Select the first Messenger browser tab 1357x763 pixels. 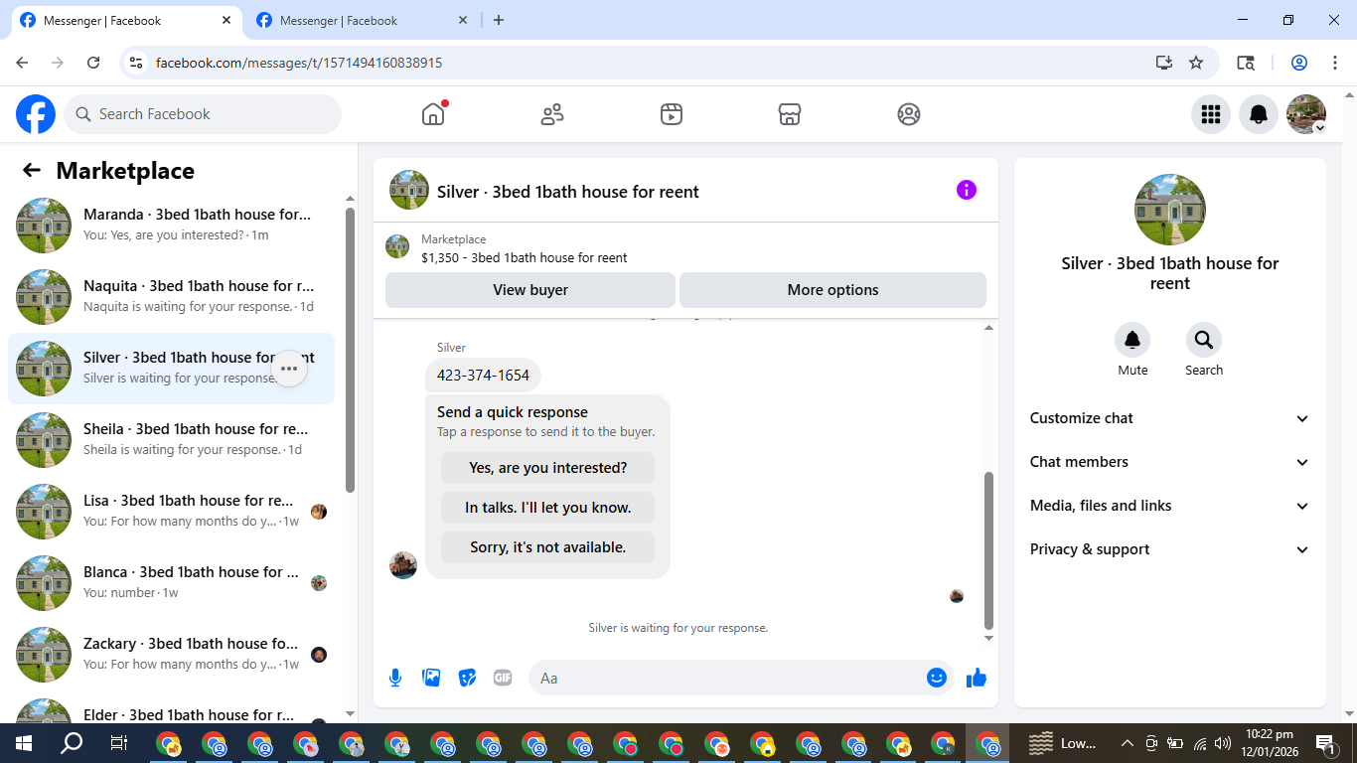(125, 21)
